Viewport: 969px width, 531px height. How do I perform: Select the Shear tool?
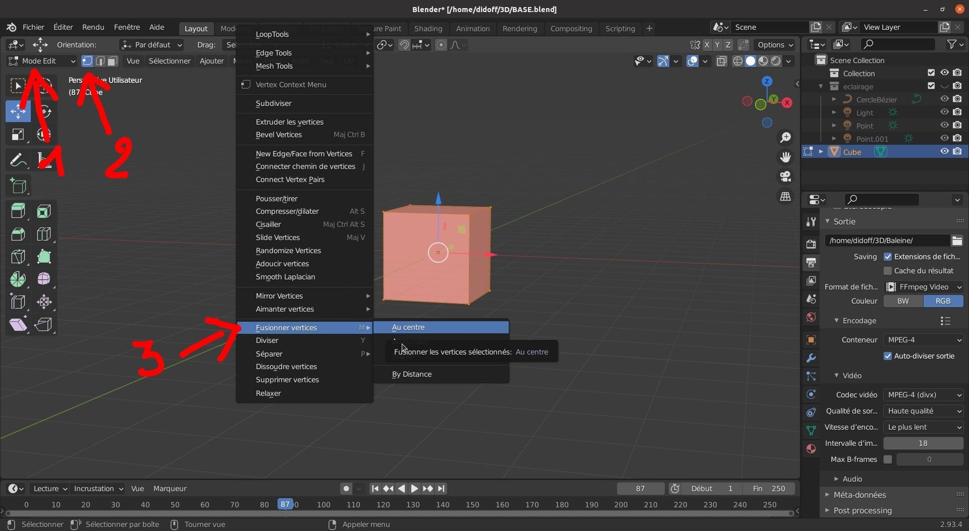click(18, 324)
